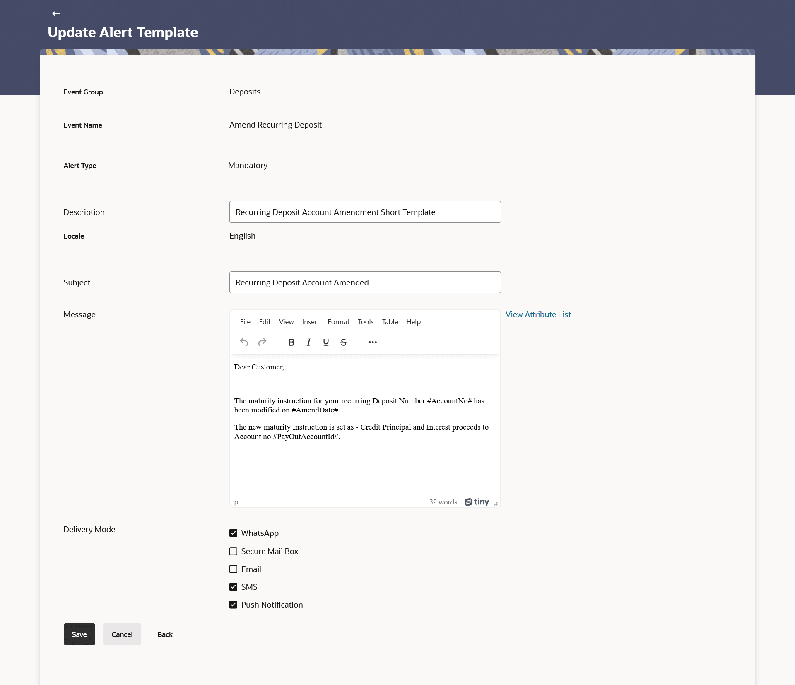Click the redo icon in editor toolbar
This screenshot has width=795, height=685.
(x=262, y=342)
